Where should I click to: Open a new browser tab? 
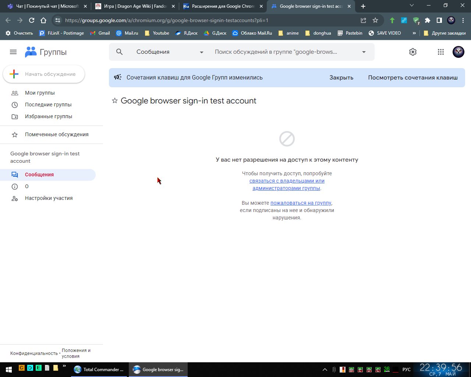click(363, 6)
